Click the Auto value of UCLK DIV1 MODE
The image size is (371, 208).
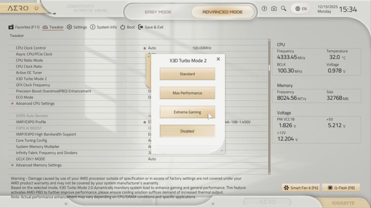click(x=152, y=159)
